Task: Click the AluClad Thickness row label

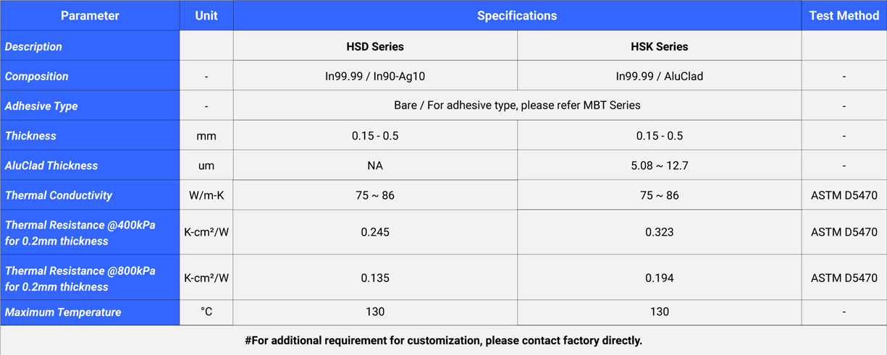Action: point(51,166)
